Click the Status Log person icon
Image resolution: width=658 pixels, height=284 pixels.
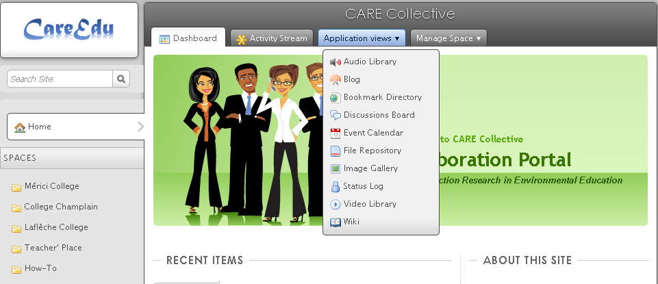point(335,187)
